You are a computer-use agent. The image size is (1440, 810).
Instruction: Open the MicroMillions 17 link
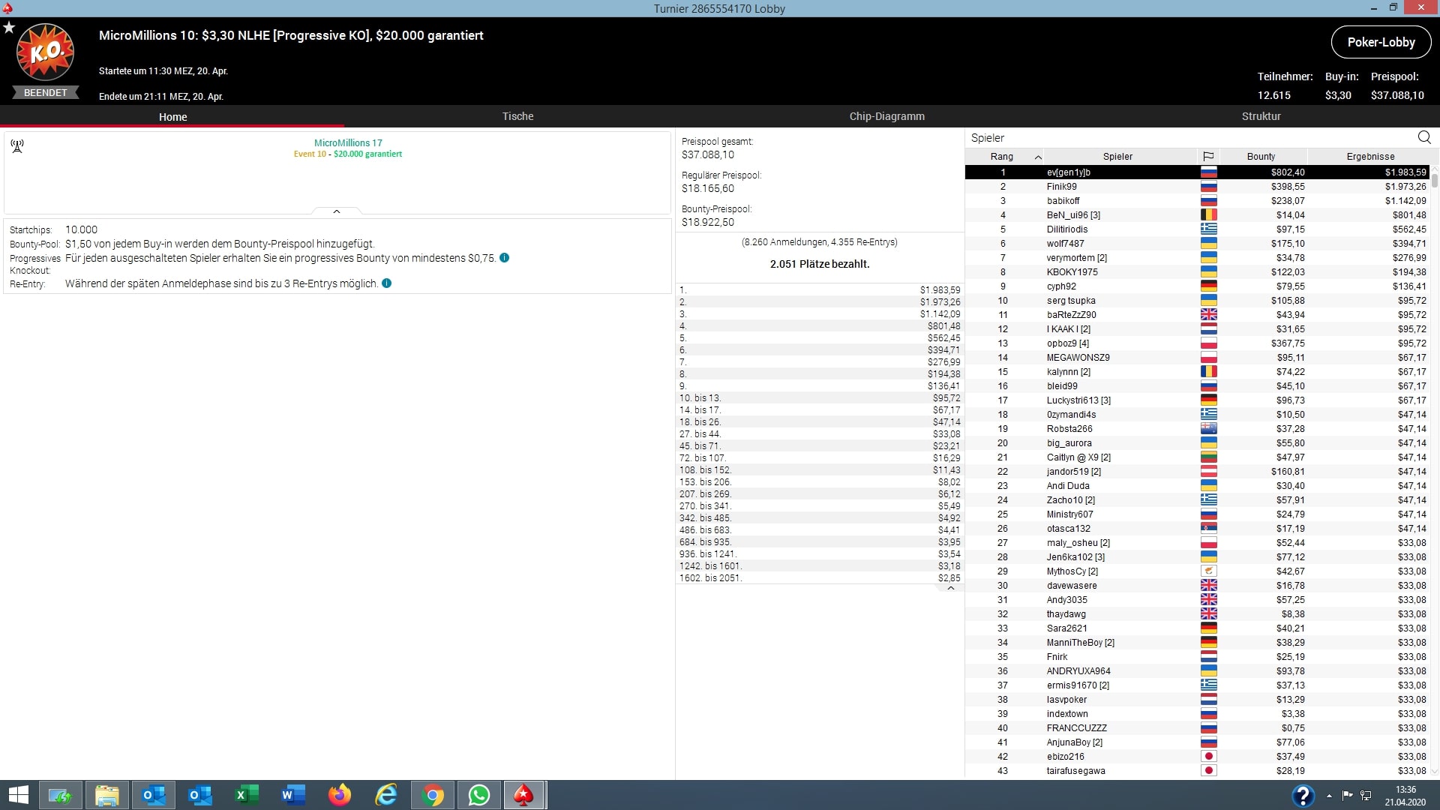348,142
